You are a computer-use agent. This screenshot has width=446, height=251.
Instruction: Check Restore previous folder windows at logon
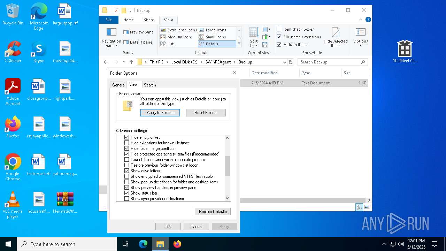tap(127, 165)
